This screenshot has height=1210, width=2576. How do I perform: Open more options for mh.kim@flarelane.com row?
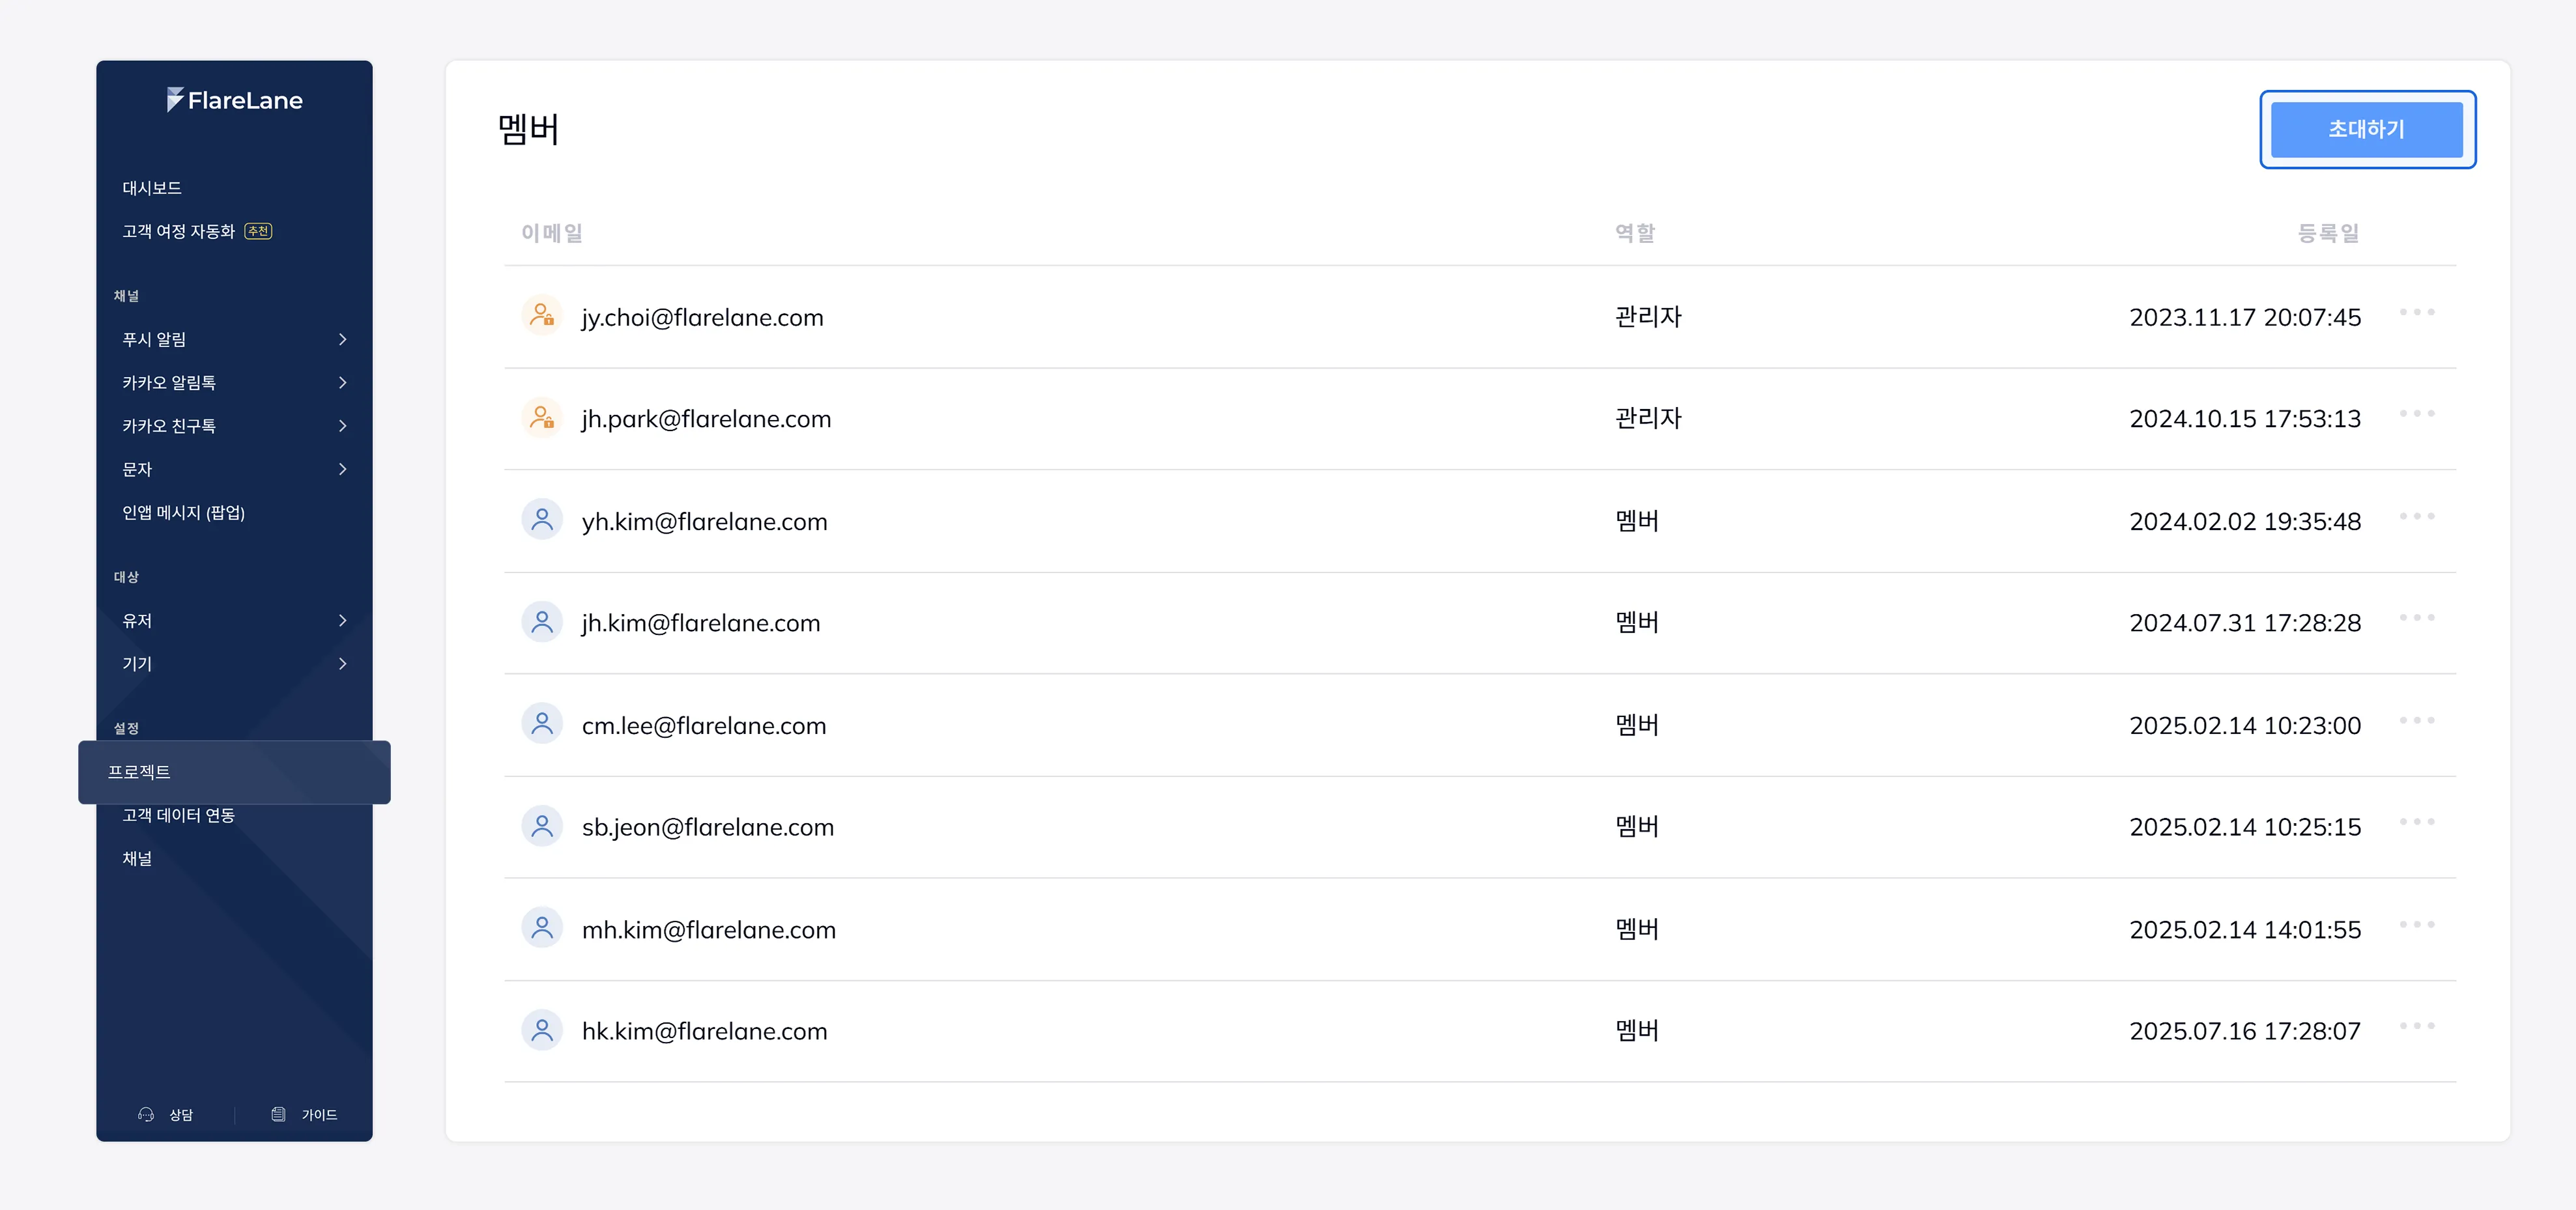tap(2417, 924)
